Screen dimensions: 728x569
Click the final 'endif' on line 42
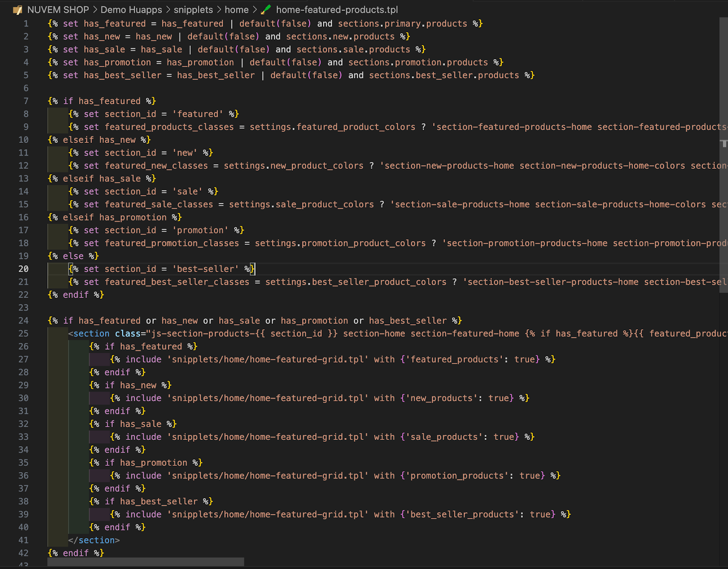76,553
